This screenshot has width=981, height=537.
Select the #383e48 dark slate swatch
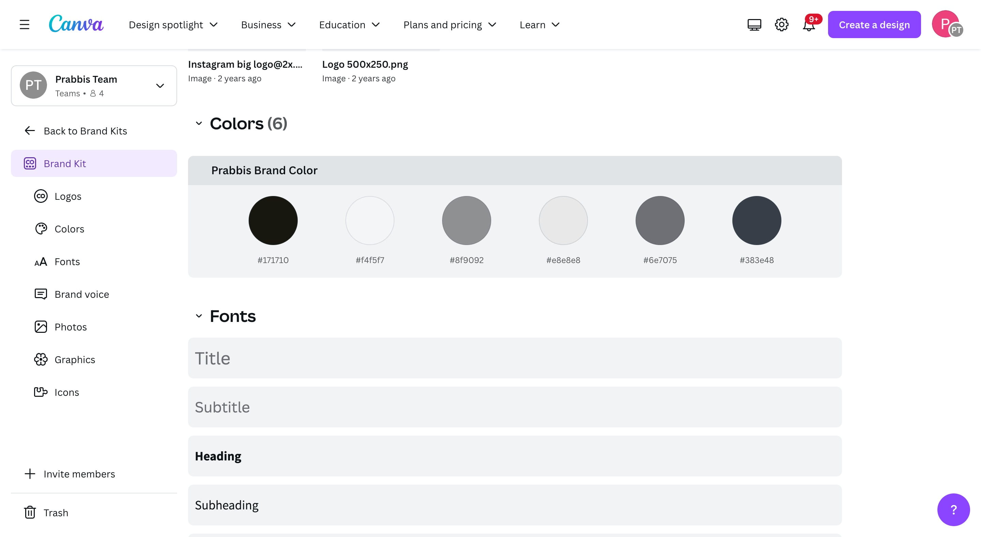pyautogui.click(x=757, y=221)
